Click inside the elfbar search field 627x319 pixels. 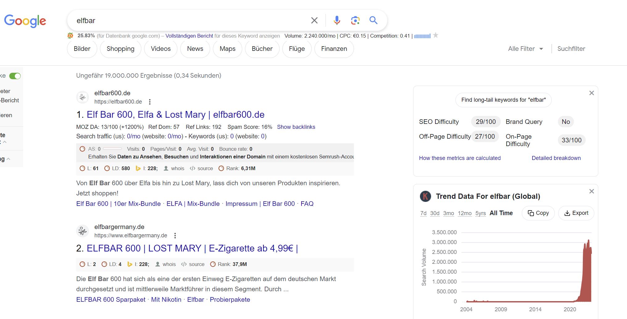(188, 20)
